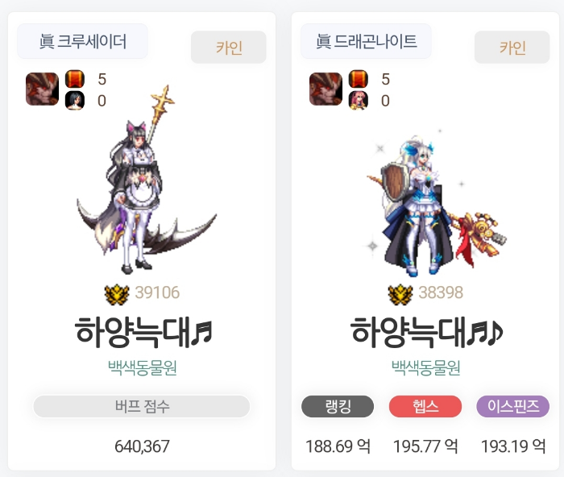Click the gold fame crest beside 39106
This screenshot has height=477, width=564.
(x=117, y=295)
